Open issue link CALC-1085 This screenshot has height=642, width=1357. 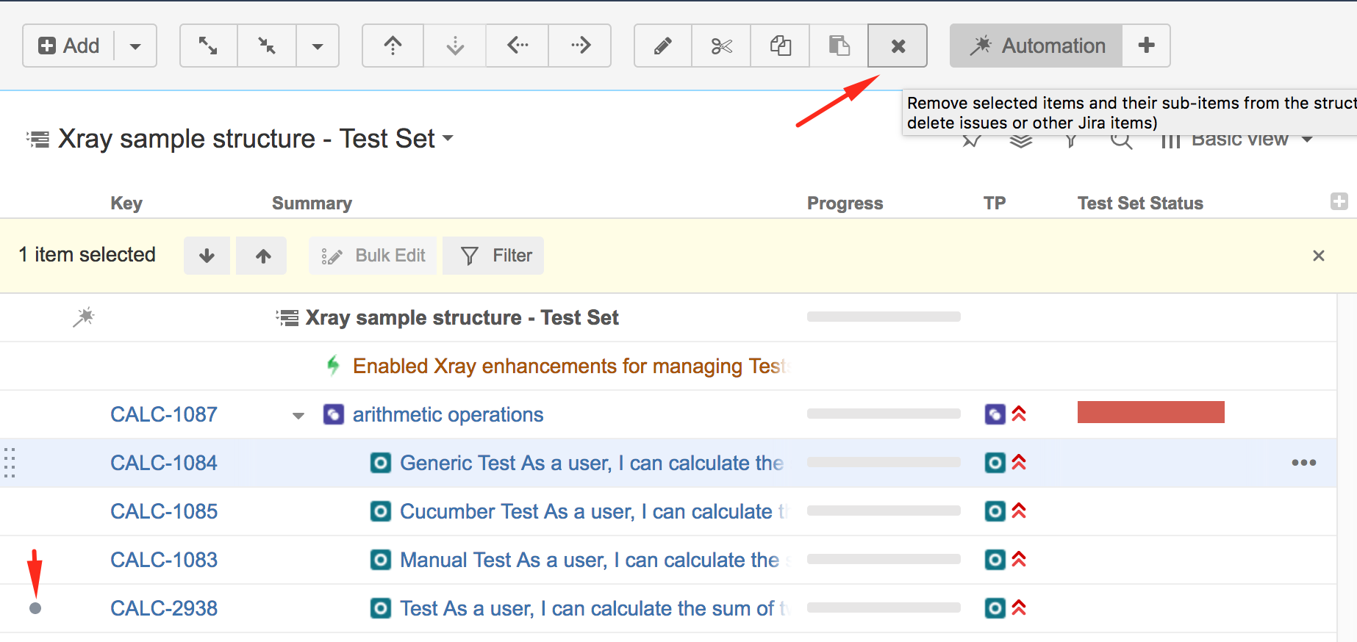pyautogui.click(x=164, y=511)
